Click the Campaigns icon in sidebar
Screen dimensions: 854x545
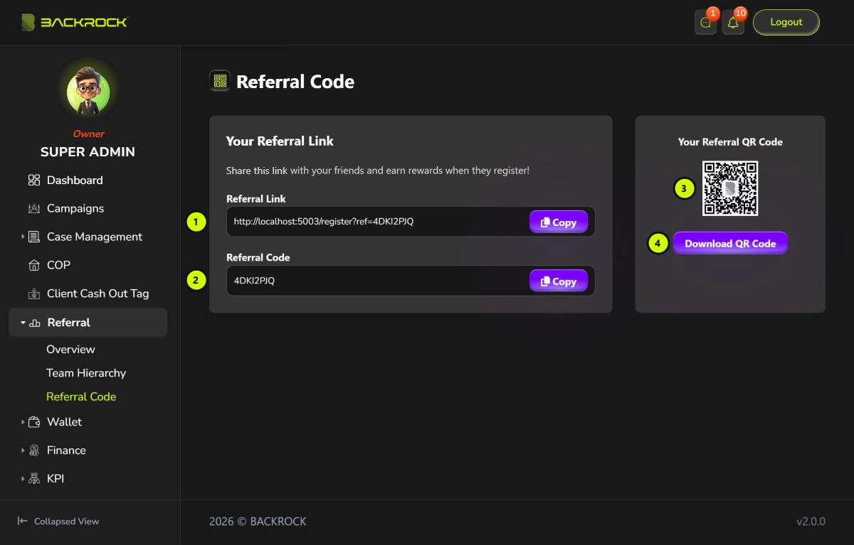34,209
